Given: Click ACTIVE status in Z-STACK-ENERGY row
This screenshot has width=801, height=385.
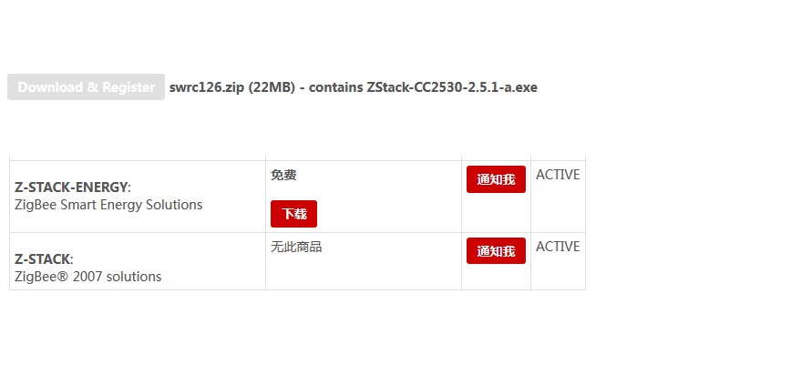Looking at the screenshot, I should [558, 175].
